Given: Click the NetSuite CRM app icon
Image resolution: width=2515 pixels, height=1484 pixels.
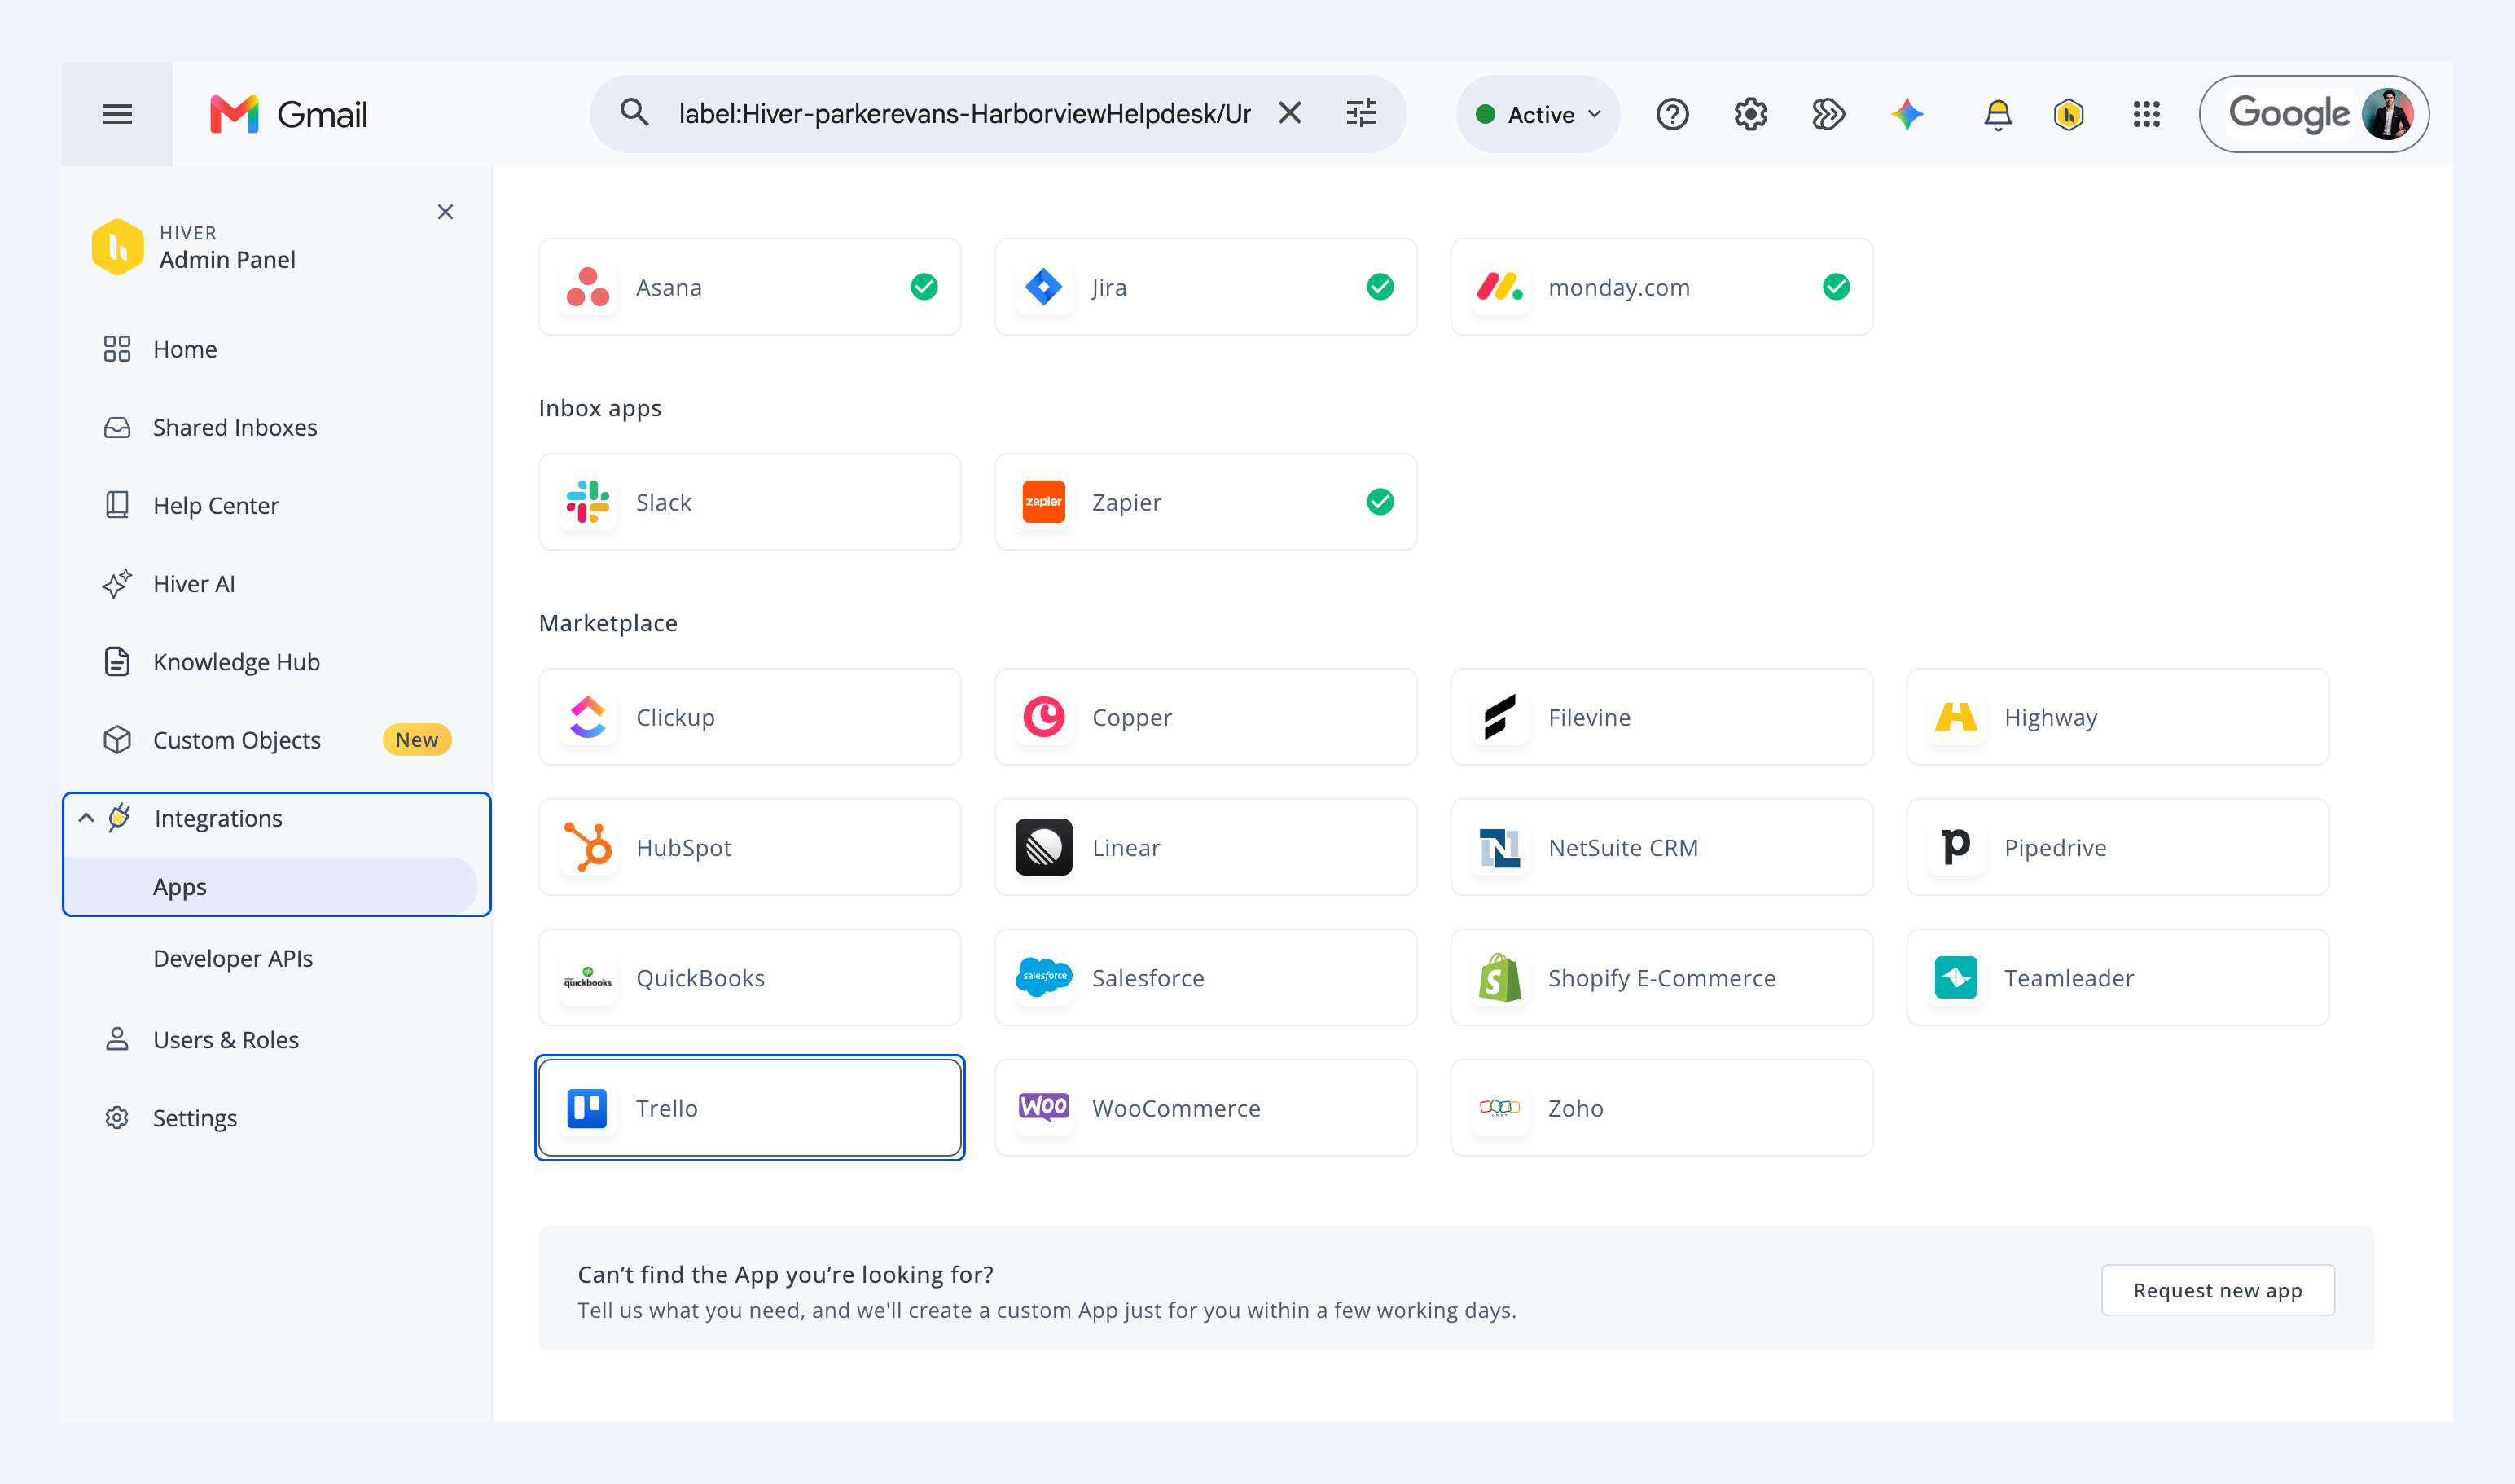Looking at the screenshot, I should [x=1500, y=847].
